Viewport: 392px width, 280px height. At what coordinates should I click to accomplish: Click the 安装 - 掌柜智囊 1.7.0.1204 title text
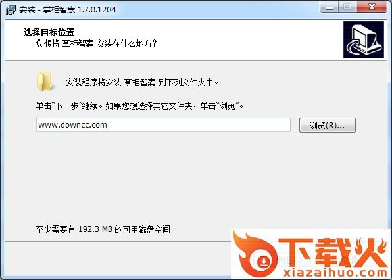click(67, 10)
